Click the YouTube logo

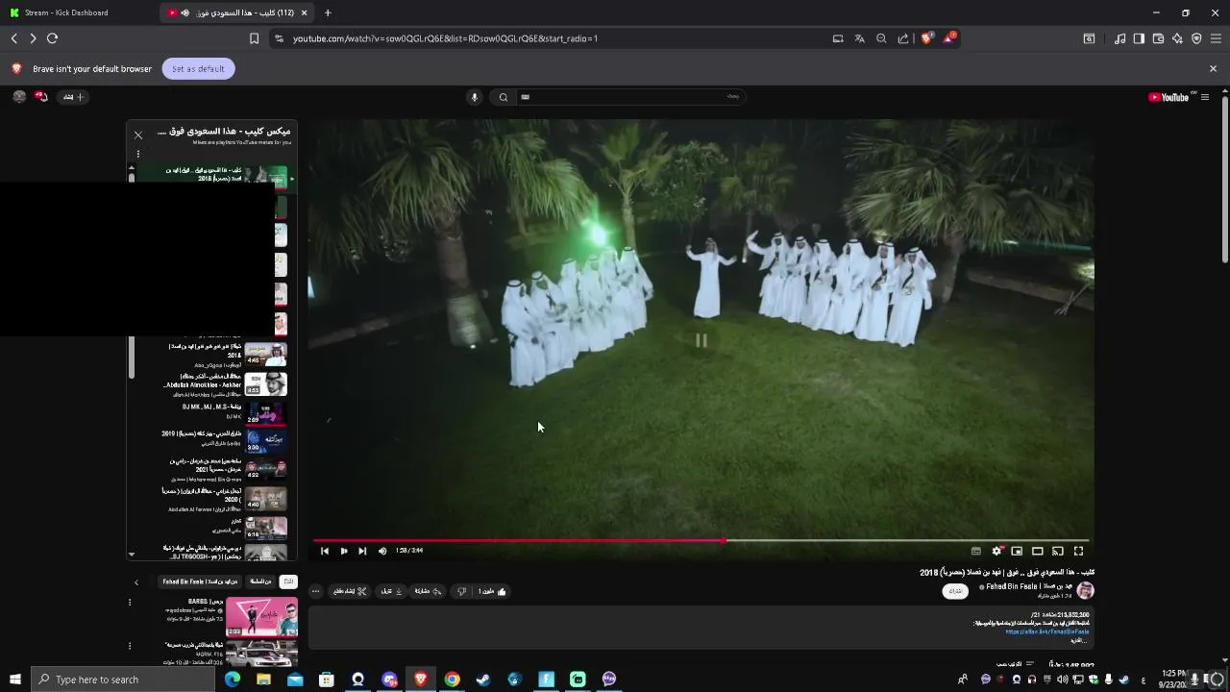click(x=1169, y=97)
